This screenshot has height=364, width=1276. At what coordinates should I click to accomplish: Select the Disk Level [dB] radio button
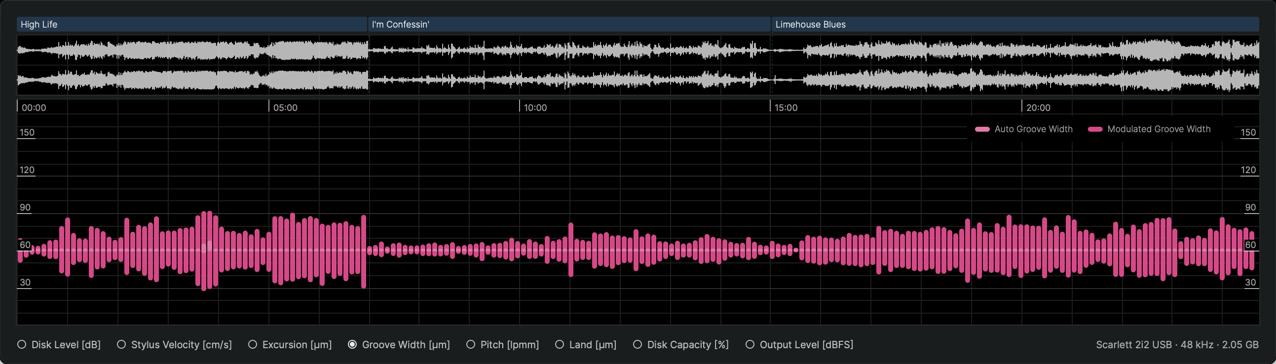(x=22, y=345)
